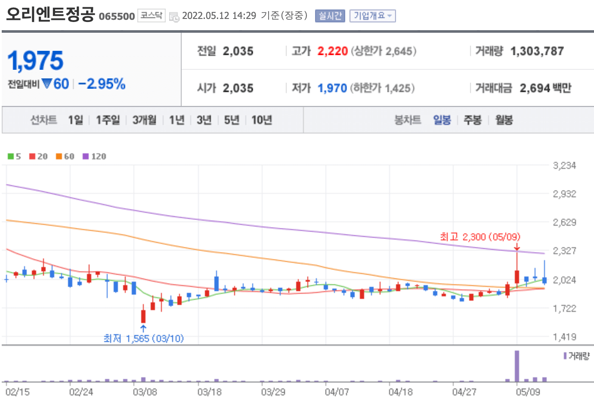Screen dimensions: 594x404
Task: Click the purple 120-day moving average swatch
Action: pos(86,156)
